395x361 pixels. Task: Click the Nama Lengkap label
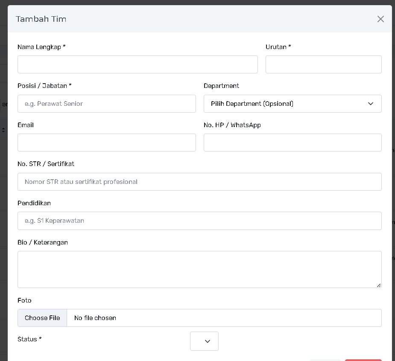(x=41, y=47)
